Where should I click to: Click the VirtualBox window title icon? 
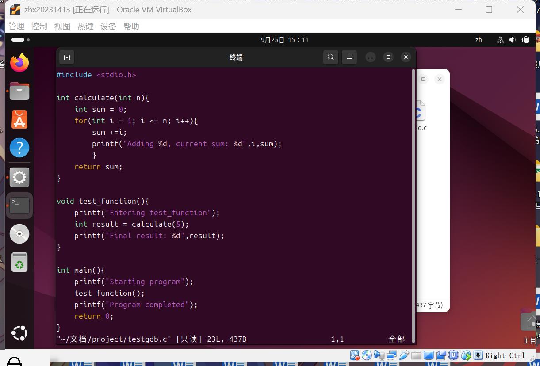(15, 9)
